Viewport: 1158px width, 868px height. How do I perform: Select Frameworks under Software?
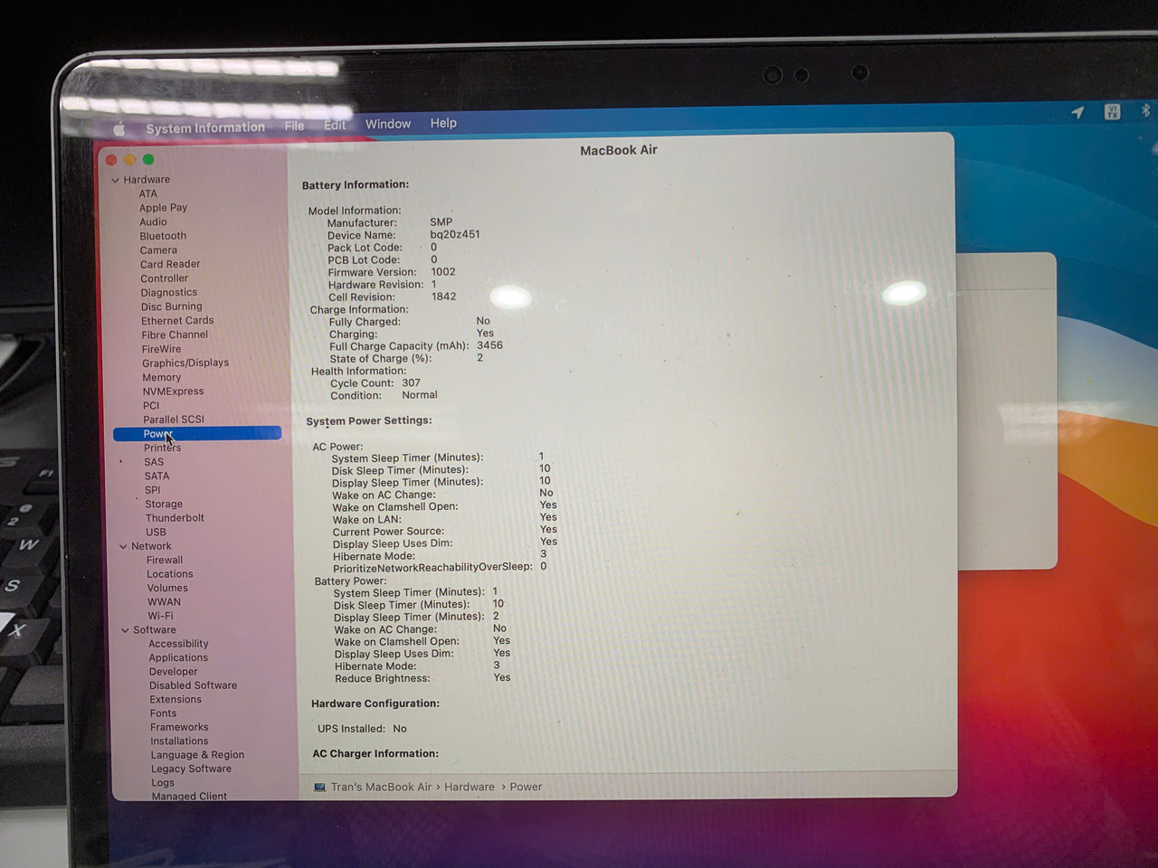pos(179,727)
